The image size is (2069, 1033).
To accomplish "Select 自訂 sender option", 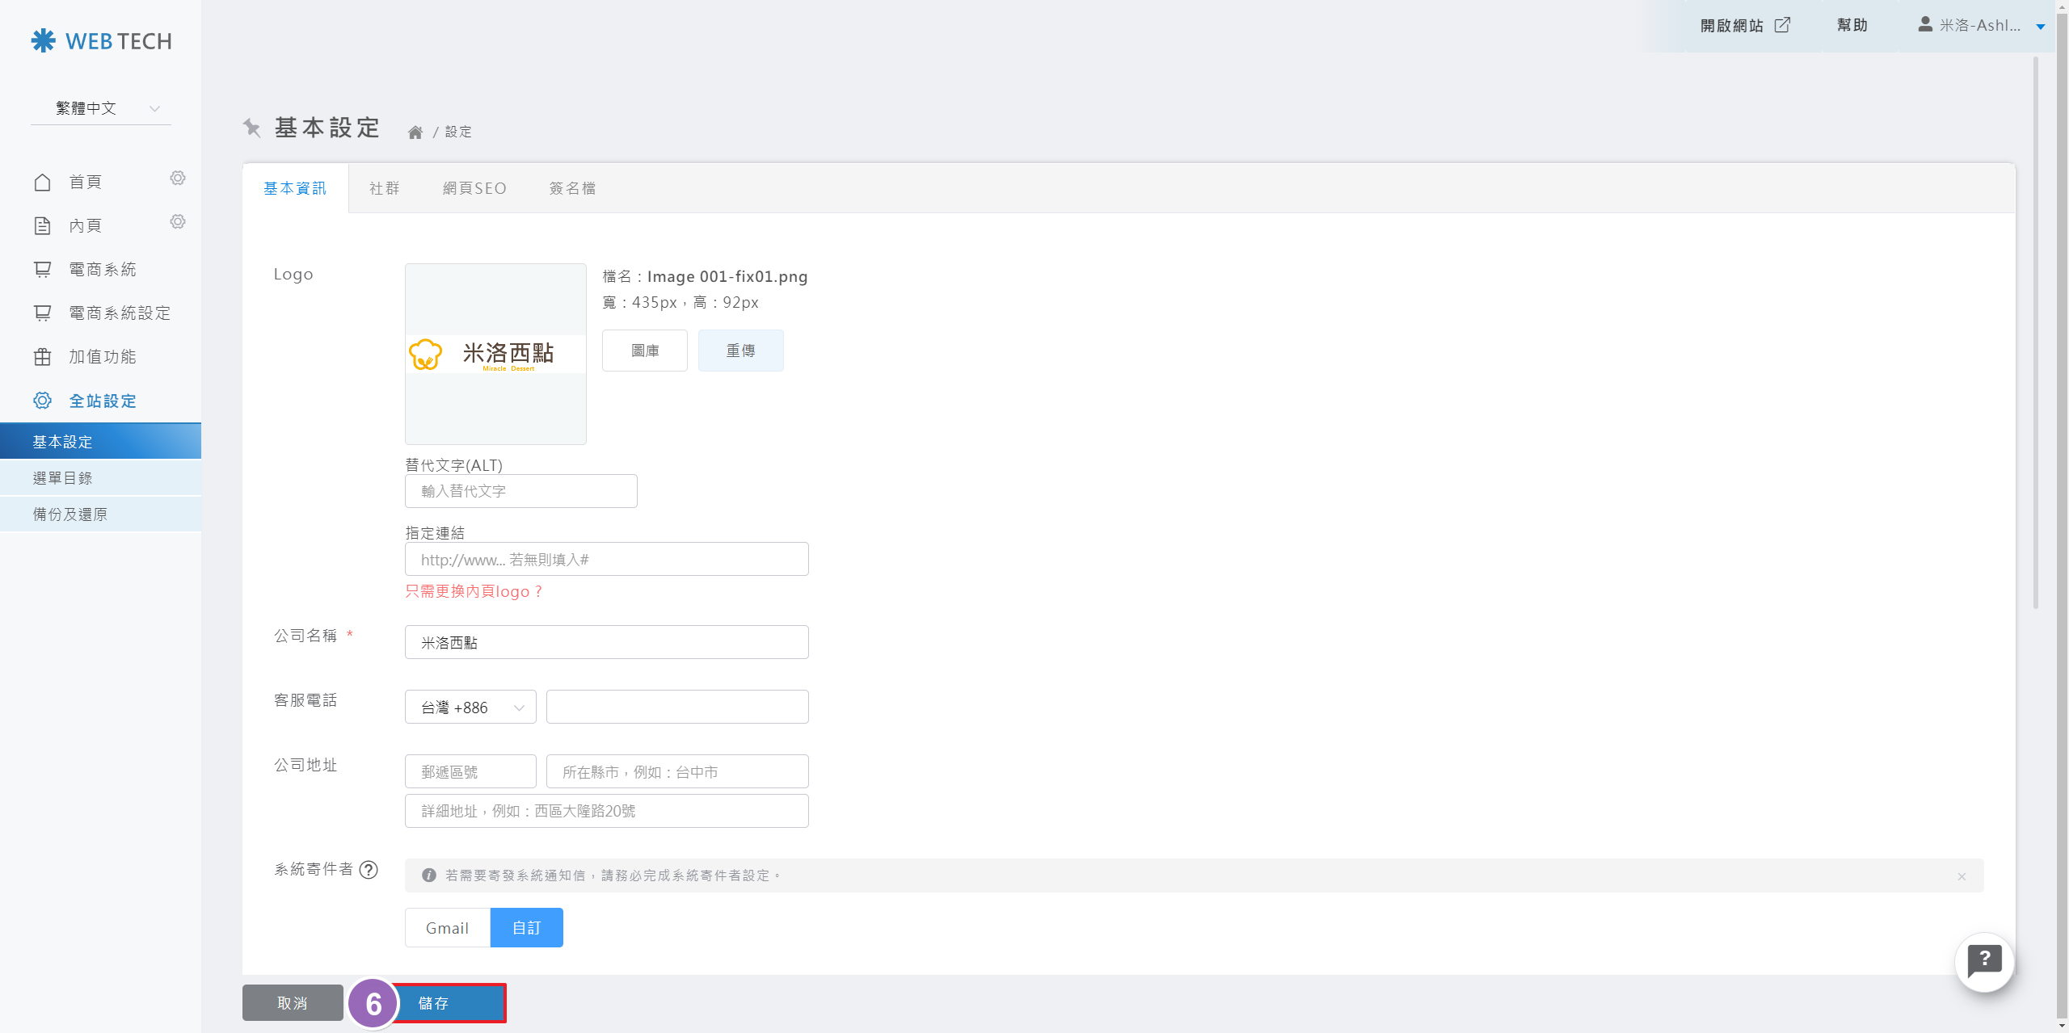I will tap(526, 928).
